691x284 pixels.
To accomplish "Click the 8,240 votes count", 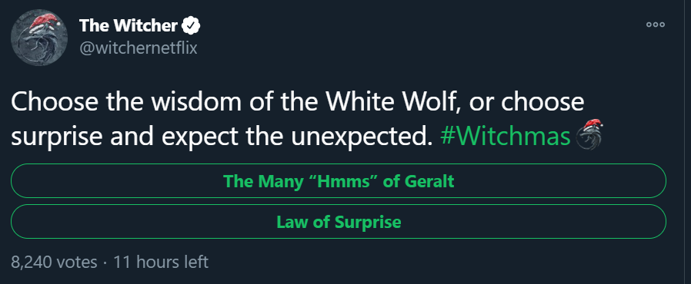I will 54,263.
